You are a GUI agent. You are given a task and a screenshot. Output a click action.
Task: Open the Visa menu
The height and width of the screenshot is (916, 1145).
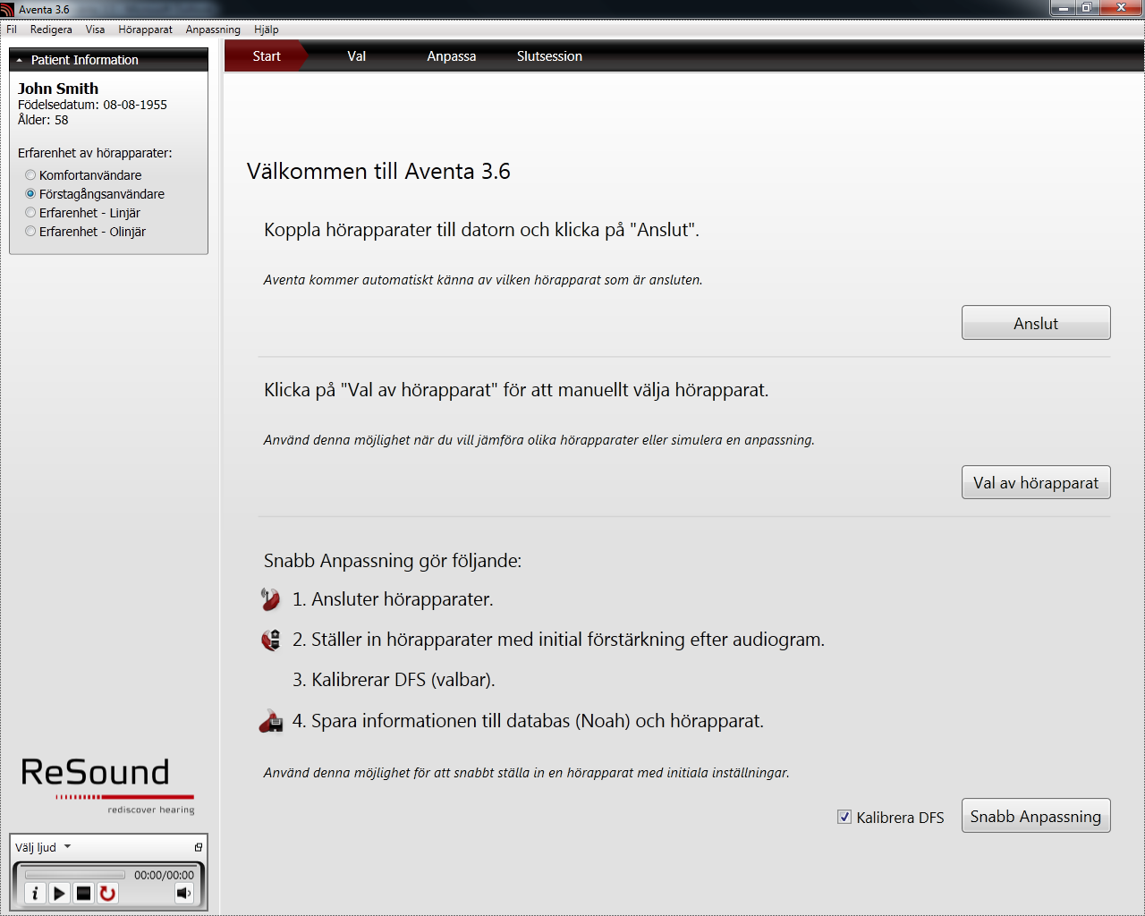pyautogui.click(x=95, y=30)
